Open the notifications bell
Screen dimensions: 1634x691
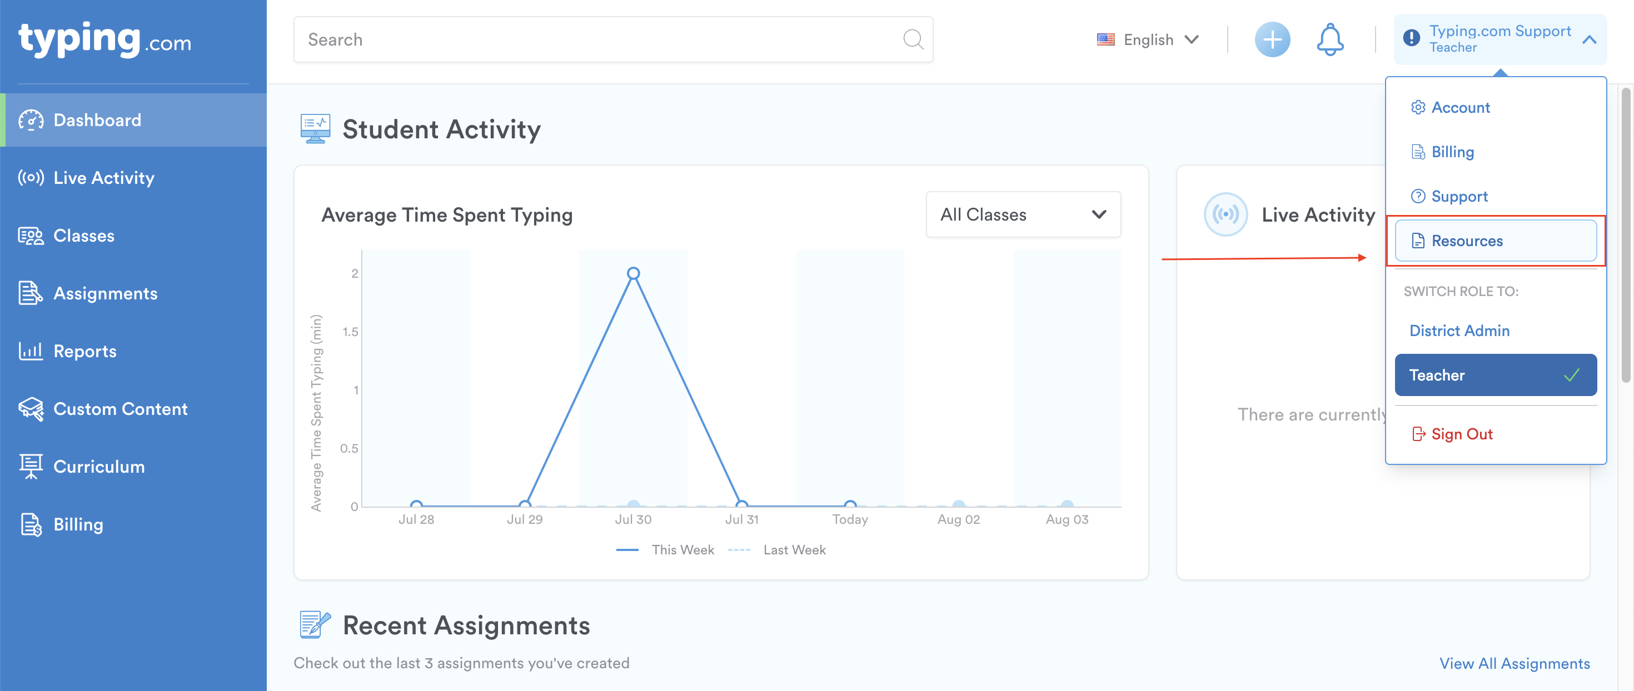click(x=1329, y=39)
